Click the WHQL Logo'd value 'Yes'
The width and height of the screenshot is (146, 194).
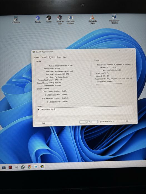pos(108,73)
